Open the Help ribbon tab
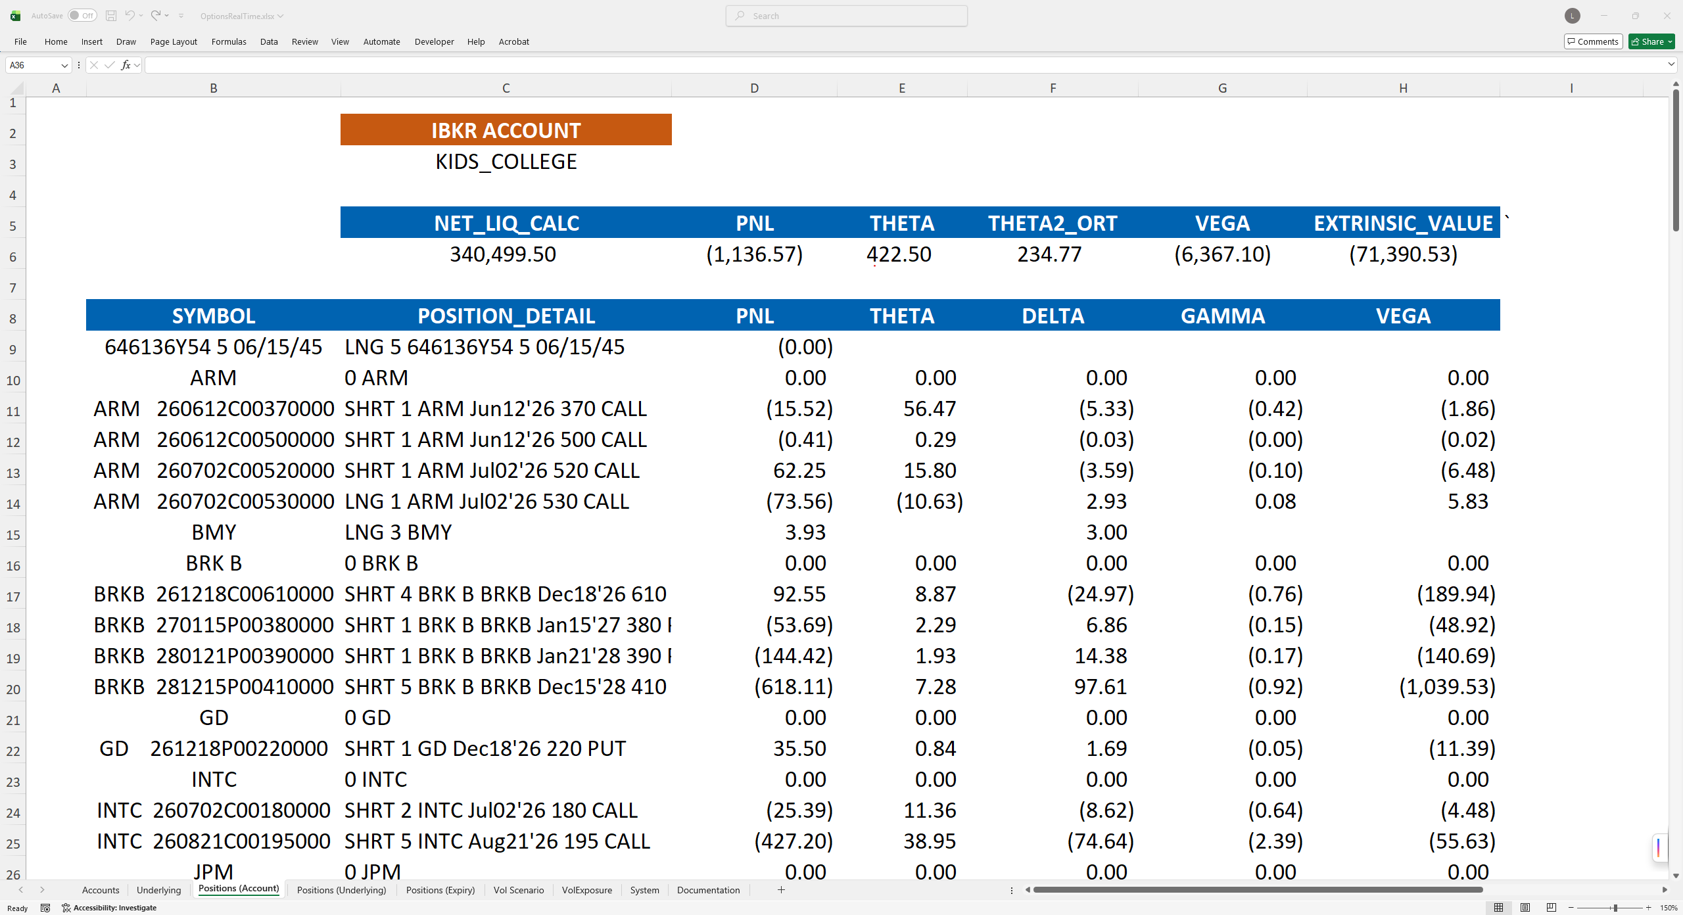Viewport: 1683px width, 915px height. click(476, 41)
